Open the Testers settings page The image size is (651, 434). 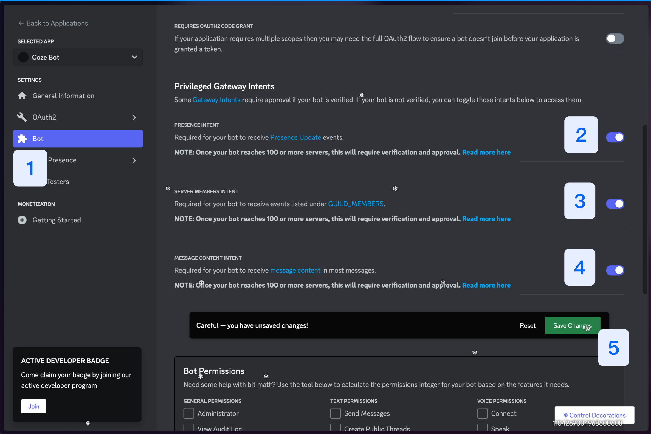[x=58, y=182]
